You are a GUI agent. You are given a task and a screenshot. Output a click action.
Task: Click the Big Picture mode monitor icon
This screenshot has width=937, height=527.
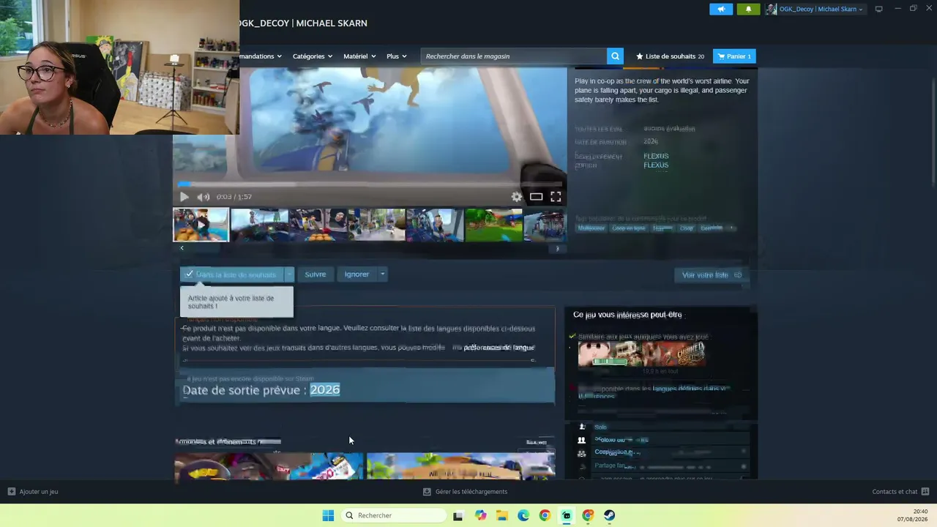click(x=878, y=9)
